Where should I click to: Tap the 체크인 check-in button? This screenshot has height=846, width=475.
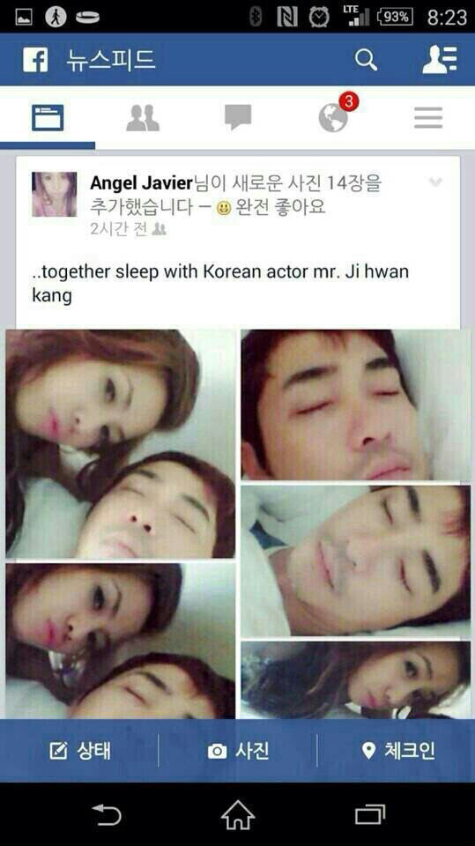coord(398,751)
